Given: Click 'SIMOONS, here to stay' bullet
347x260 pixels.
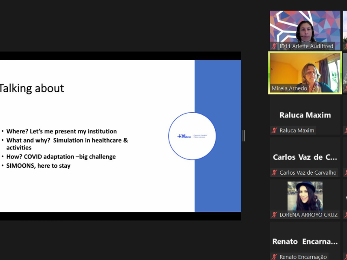Looking at the screenshot, I should tap(38, 166).
